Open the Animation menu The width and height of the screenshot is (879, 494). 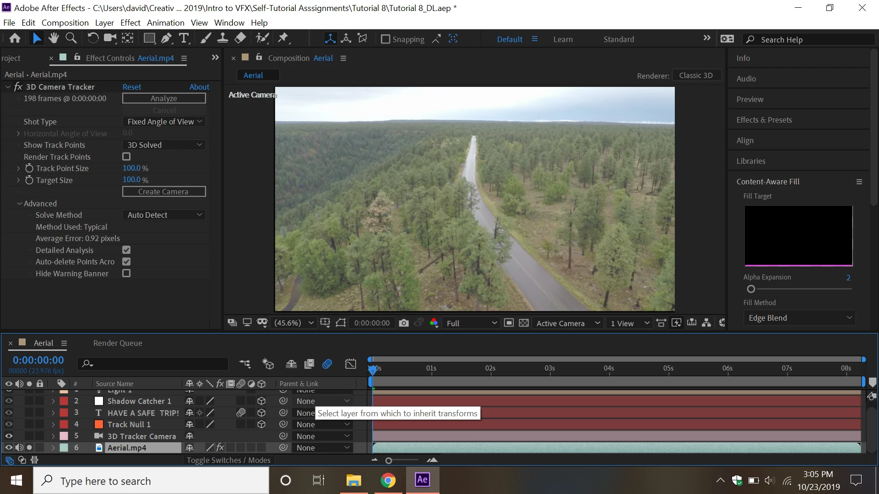pyautogui.click(x=165, y=22)
